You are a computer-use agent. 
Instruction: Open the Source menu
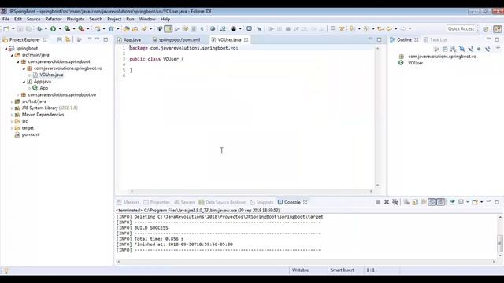click(x=33, y=19)
